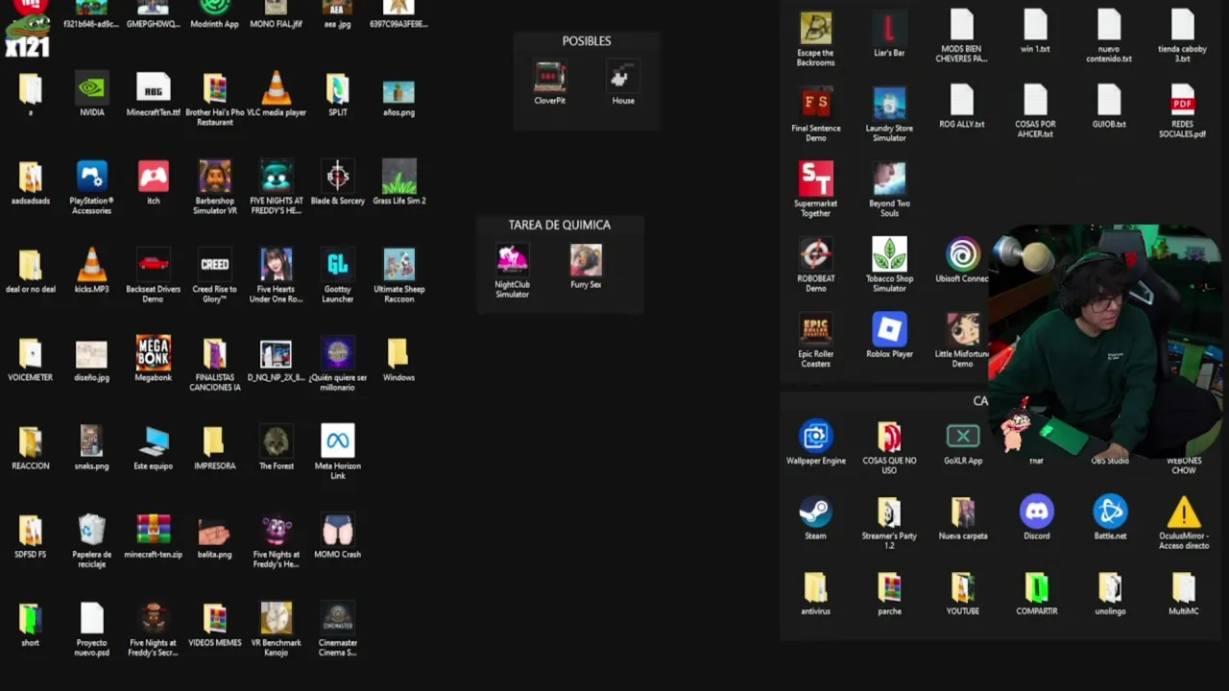The width and height of the screenshot is (1229, 691).
Task: Open PlayStation Accessories app icon
Action: (91, 178)
